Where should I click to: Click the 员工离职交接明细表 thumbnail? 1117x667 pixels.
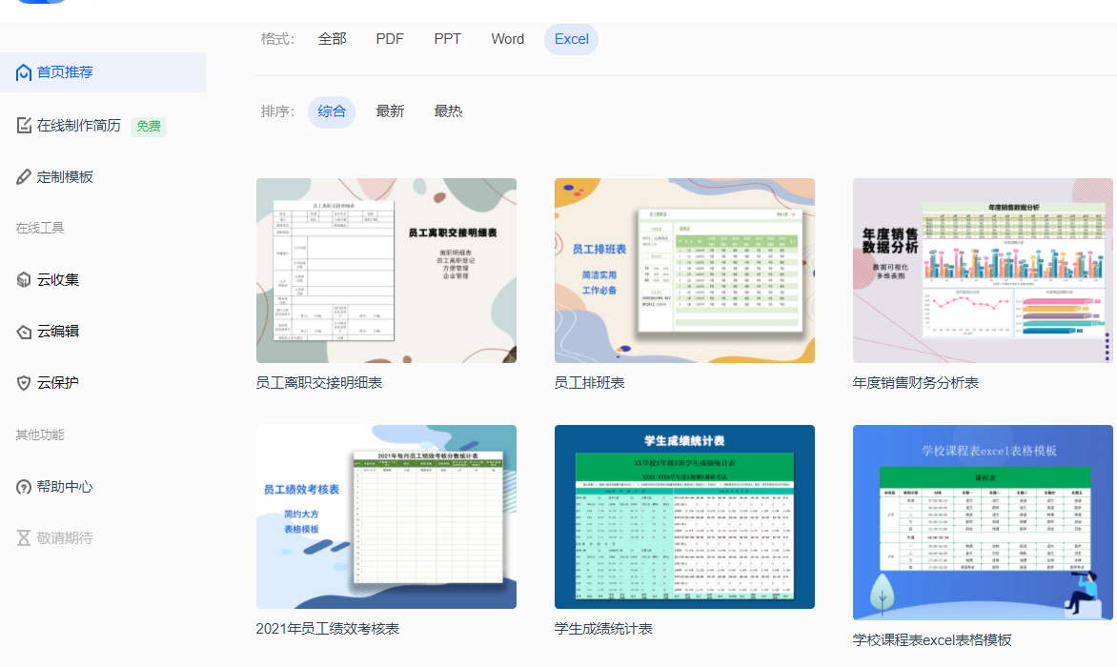[385, 270]
